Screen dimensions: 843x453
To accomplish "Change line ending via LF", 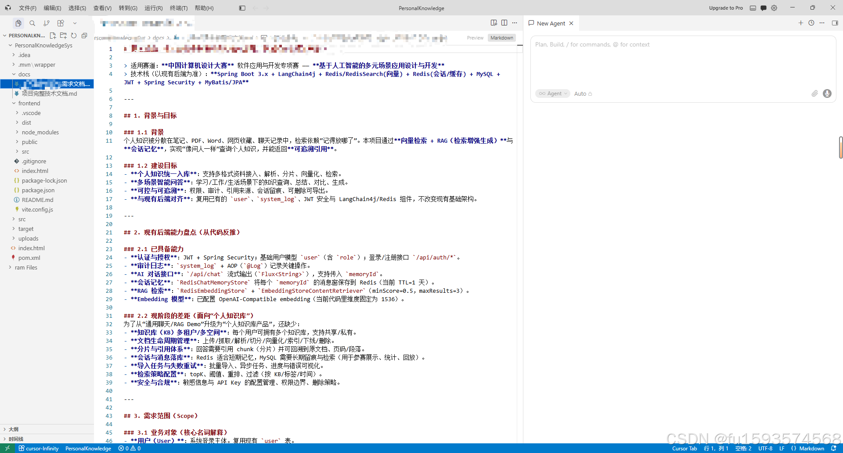I will click(782, 448).
